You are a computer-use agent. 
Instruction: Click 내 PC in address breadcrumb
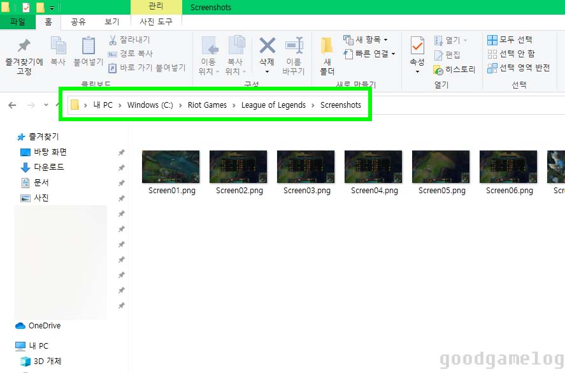coord(103,105)
